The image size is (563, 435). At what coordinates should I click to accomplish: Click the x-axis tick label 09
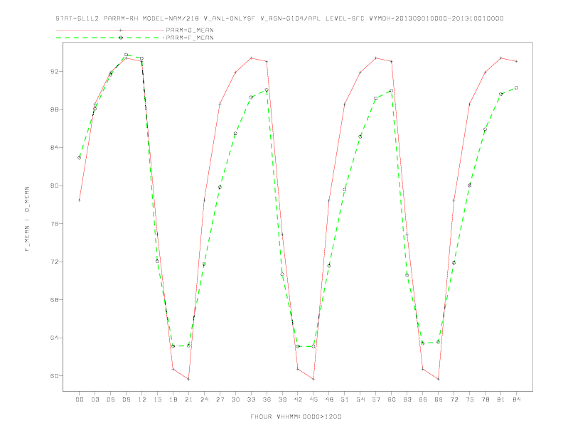pyautogui.click(x=127, y=399)
